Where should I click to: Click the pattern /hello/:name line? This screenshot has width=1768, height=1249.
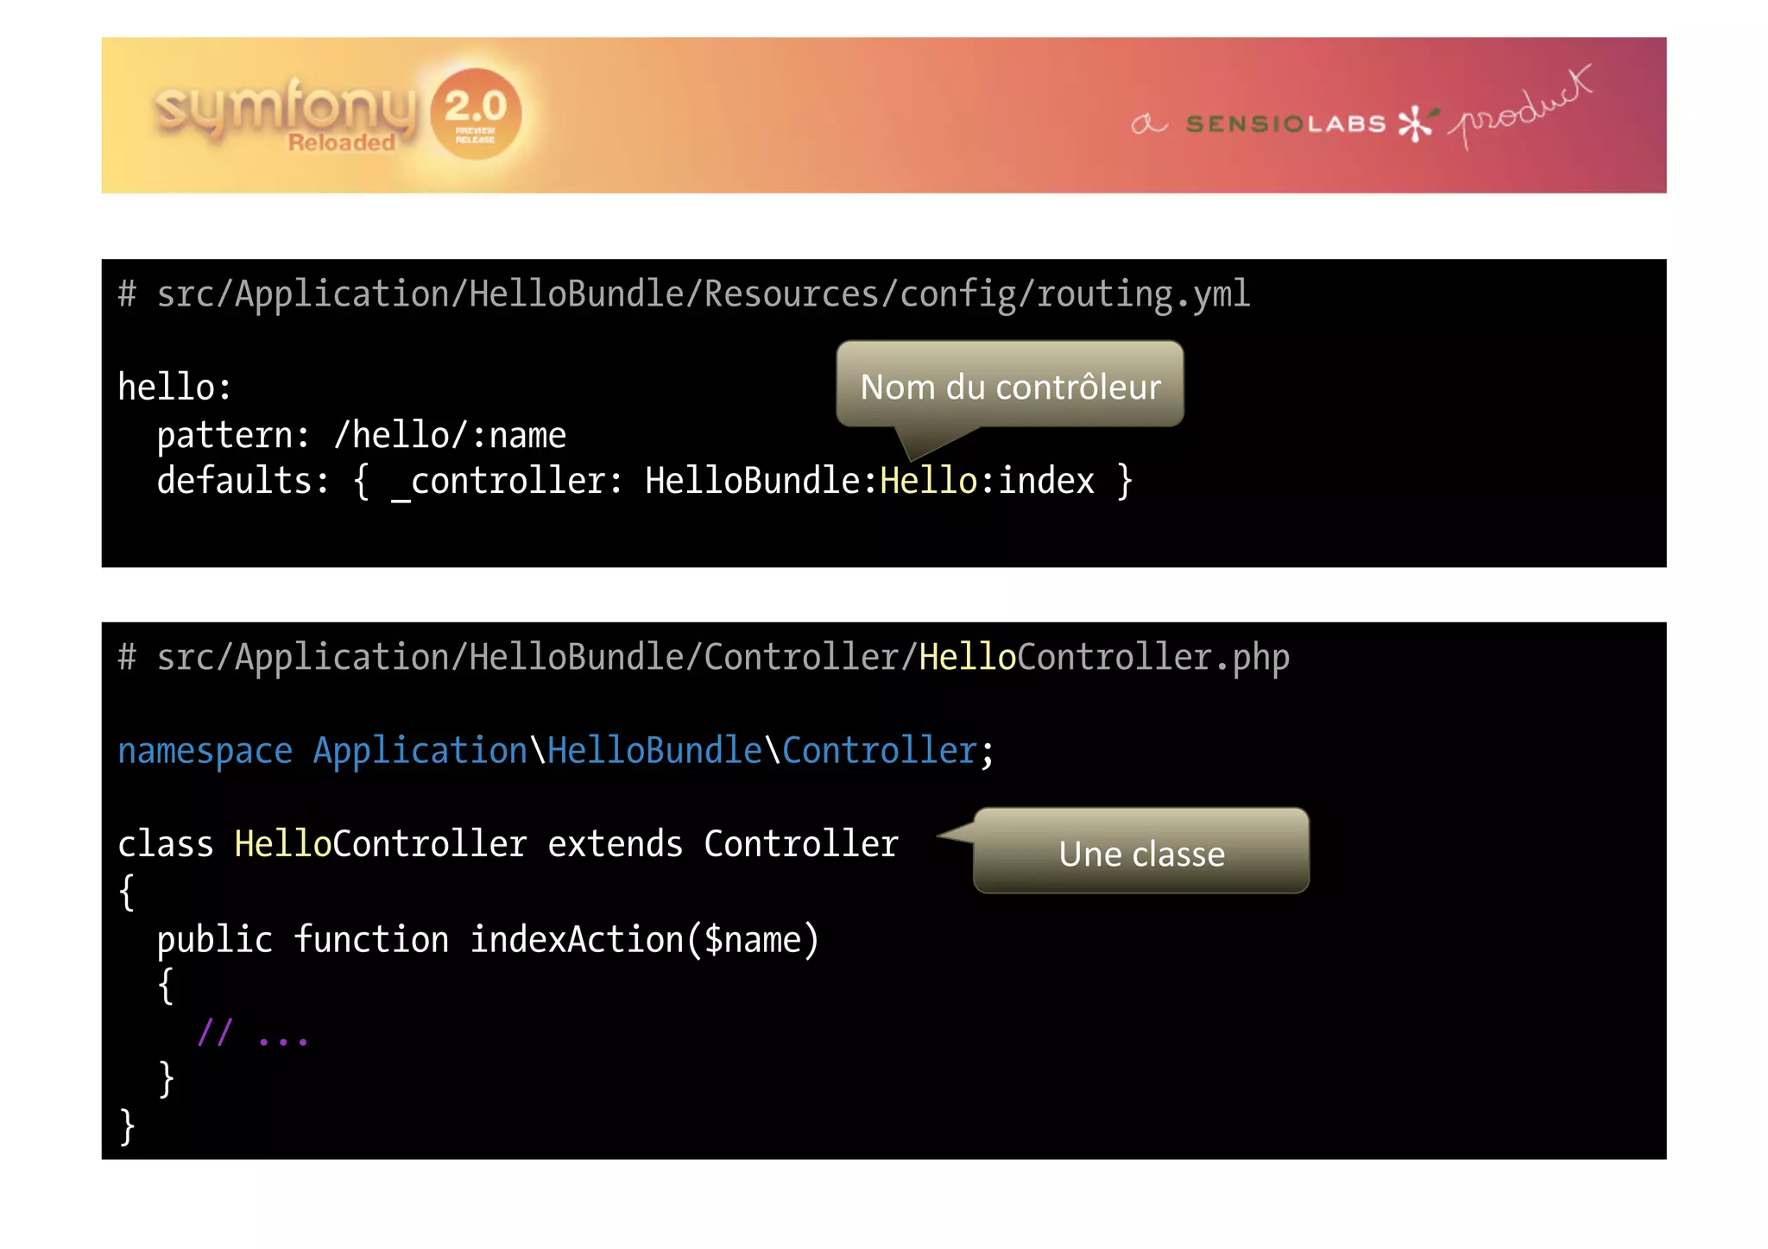(x=361, y=435)
